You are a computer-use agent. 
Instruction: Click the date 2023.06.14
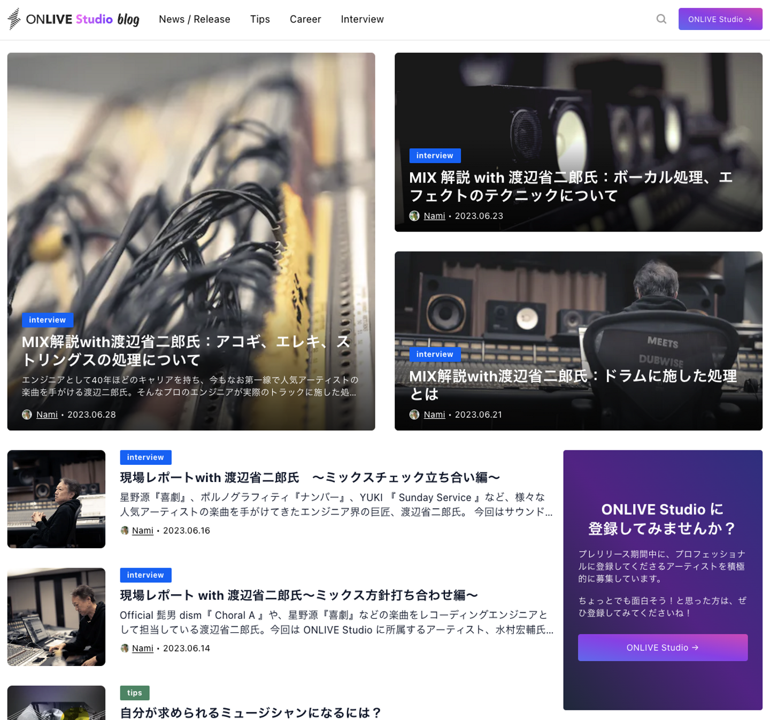click(x=187, y=648)
